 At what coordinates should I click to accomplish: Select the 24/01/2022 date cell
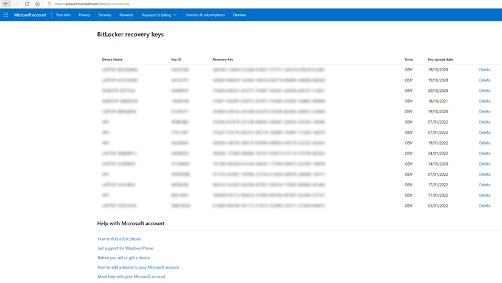coord(438,153)
